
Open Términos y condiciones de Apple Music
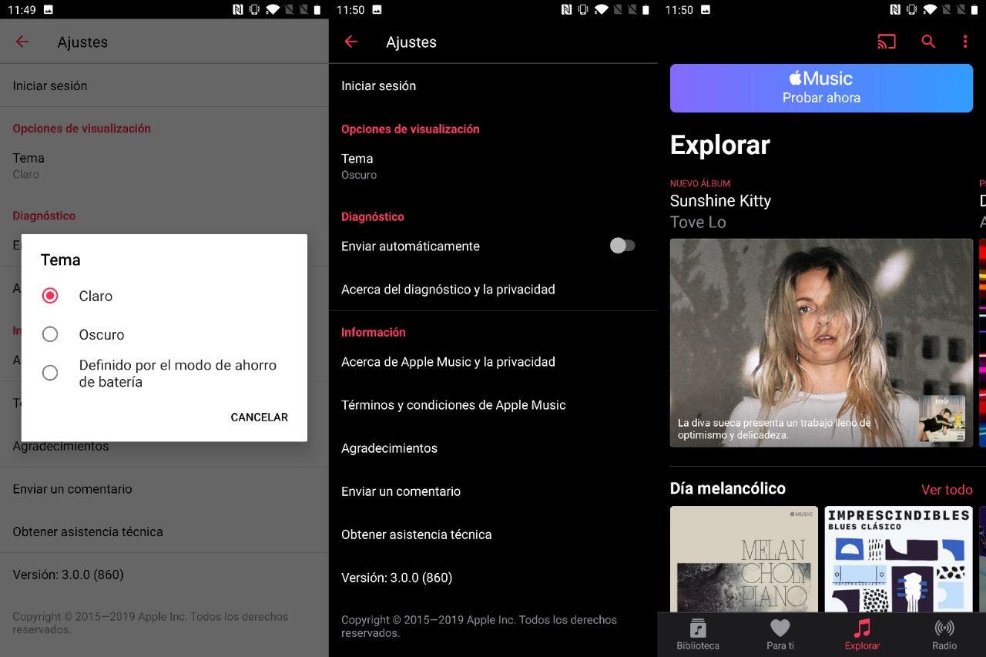(x=454, y=405)
